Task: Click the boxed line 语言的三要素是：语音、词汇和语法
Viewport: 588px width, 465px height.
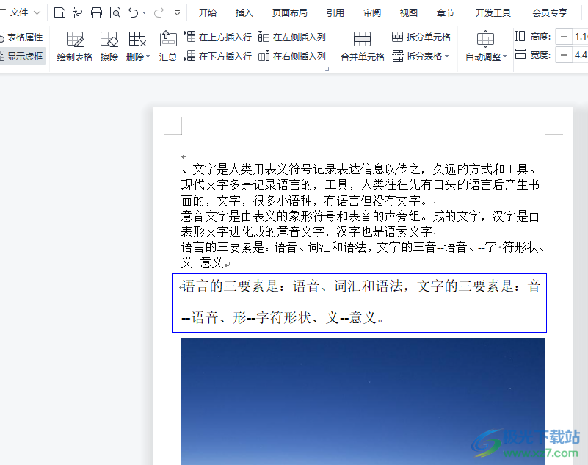Action: coord(360,286)
